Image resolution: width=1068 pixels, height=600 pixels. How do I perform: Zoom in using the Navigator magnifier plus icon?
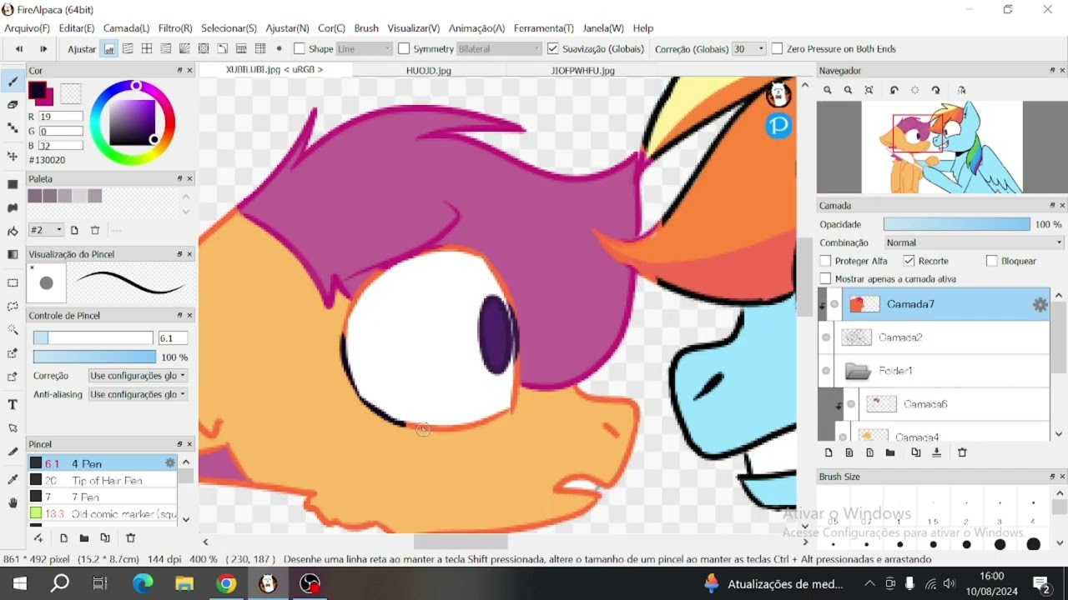(x=828, y=90)
